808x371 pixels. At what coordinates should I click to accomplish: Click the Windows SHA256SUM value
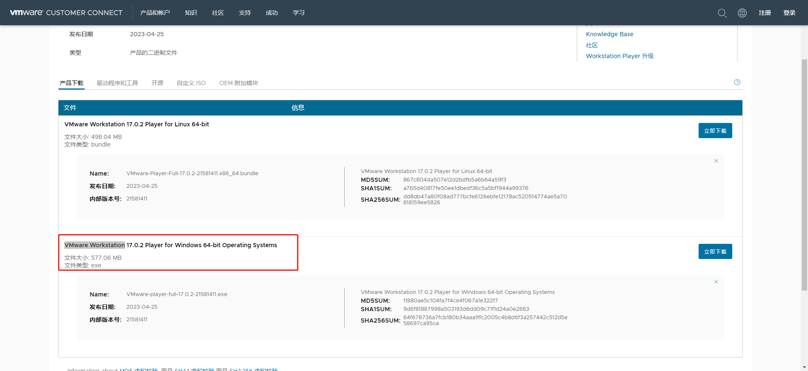point(485,320)
